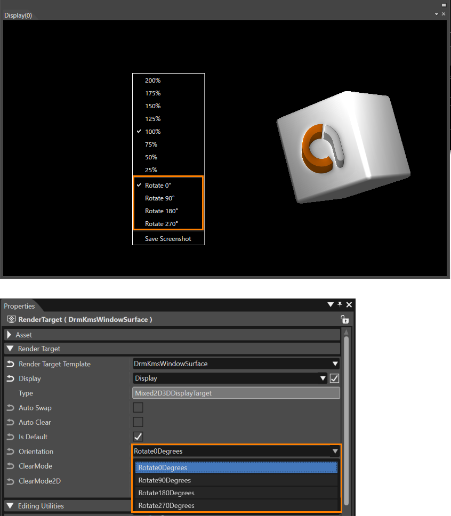The width and height of the screenshot is (451, 516).
Task: Collapse the Render Target section
Action: tap(10, 349)
